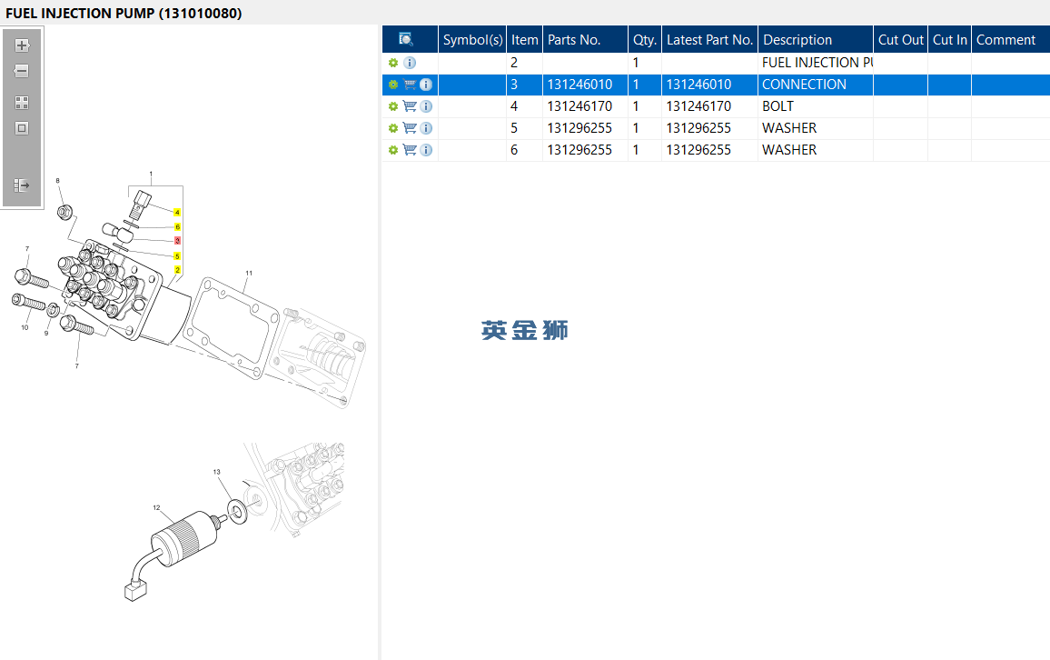This screenshot has width=1050, height=660.
Task: Click callout number 13 washer label
Action: [217, 472]
